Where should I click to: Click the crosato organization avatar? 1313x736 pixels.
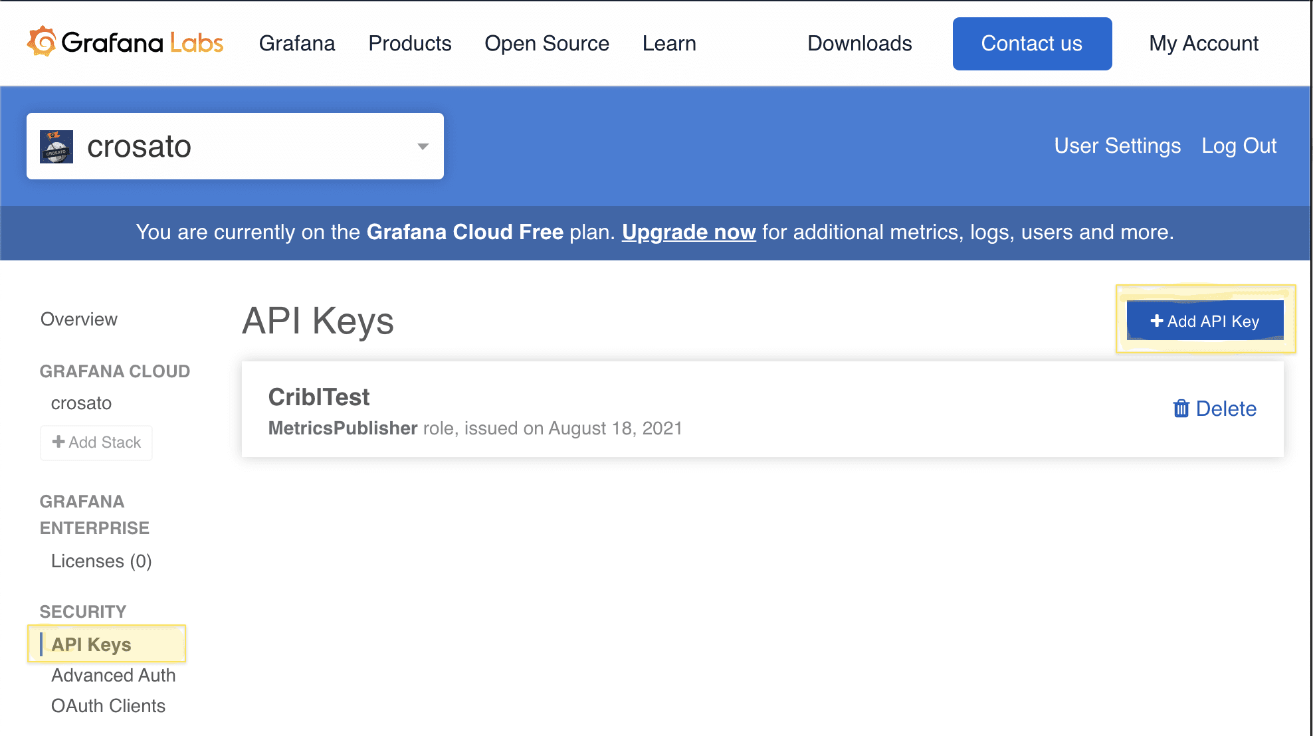tap(56, 147)
